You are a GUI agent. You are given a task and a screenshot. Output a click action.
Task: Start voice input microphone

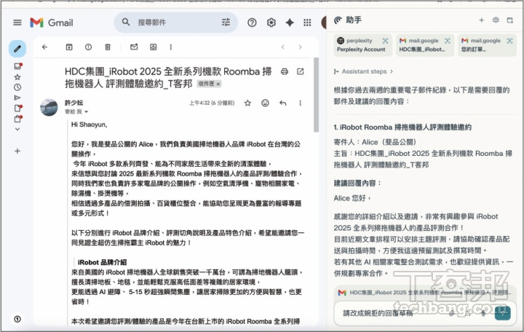[x=483, y=313]
